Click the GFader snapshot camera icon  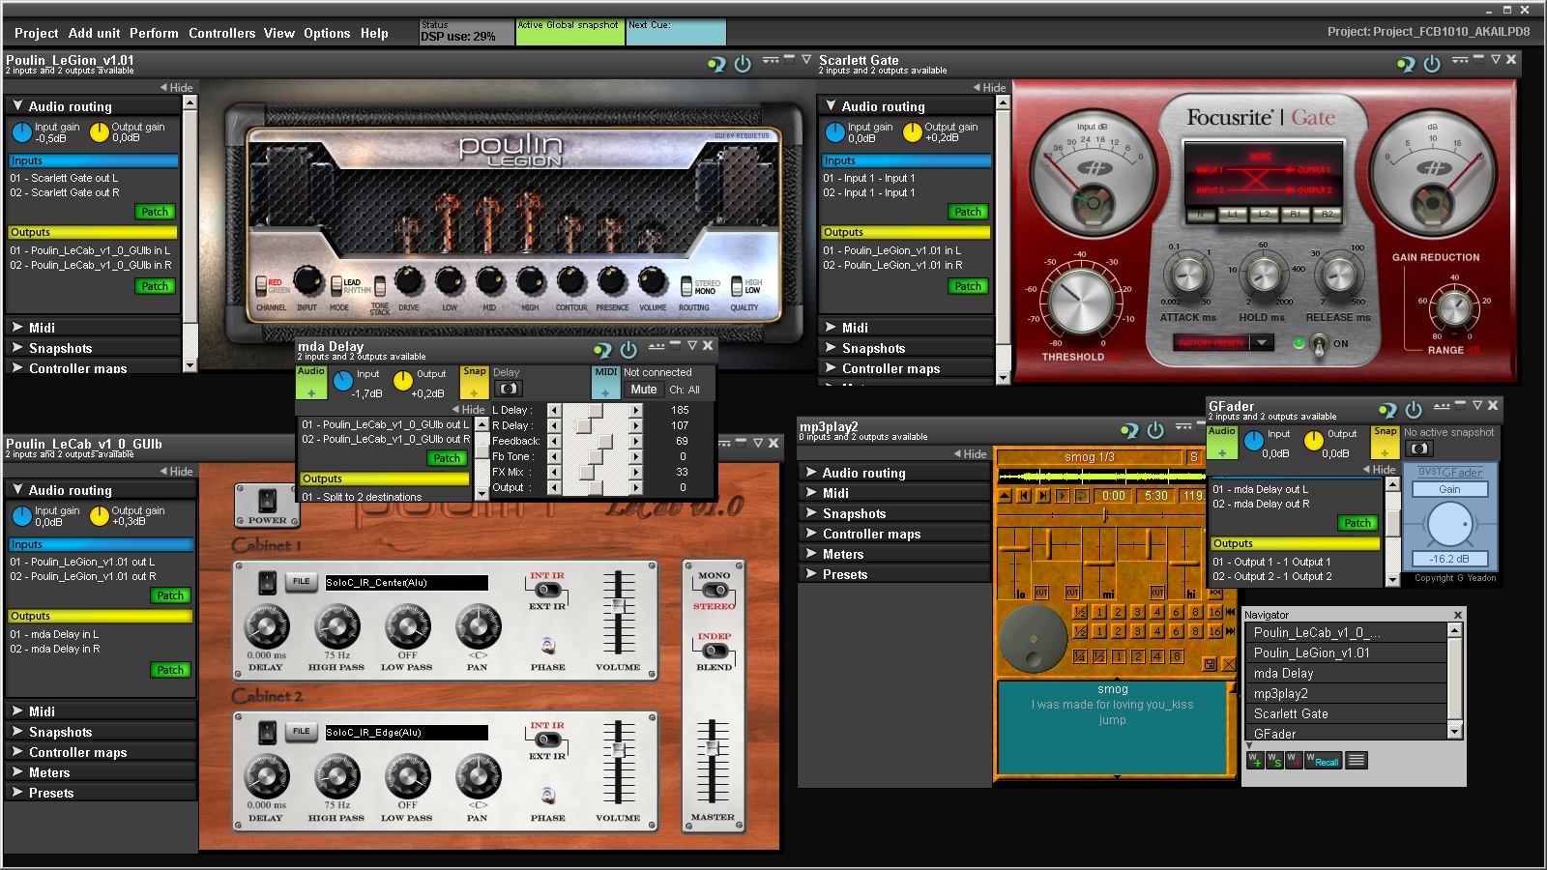point(1418,449)
